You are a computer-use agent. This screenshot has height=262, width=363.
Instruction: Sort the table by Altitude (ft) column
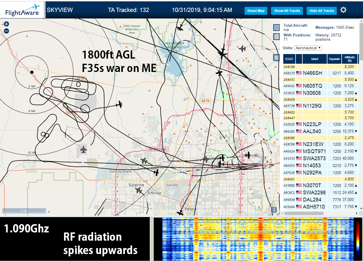(x=349, y=59)
